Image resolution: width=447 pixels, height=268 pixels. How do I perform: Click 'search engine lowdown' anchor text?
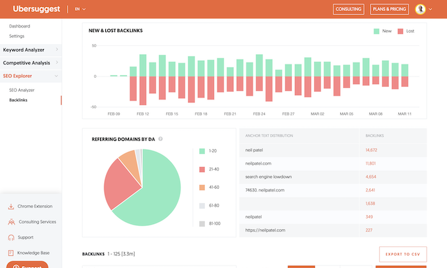pyautogui.click(x=268, y=177)
